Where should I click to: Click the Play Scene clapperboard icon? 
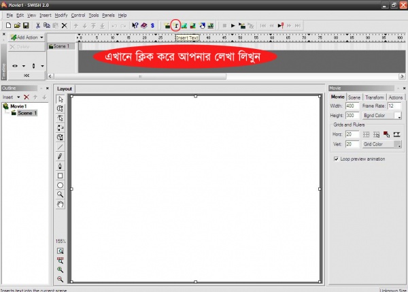(242, 26)
